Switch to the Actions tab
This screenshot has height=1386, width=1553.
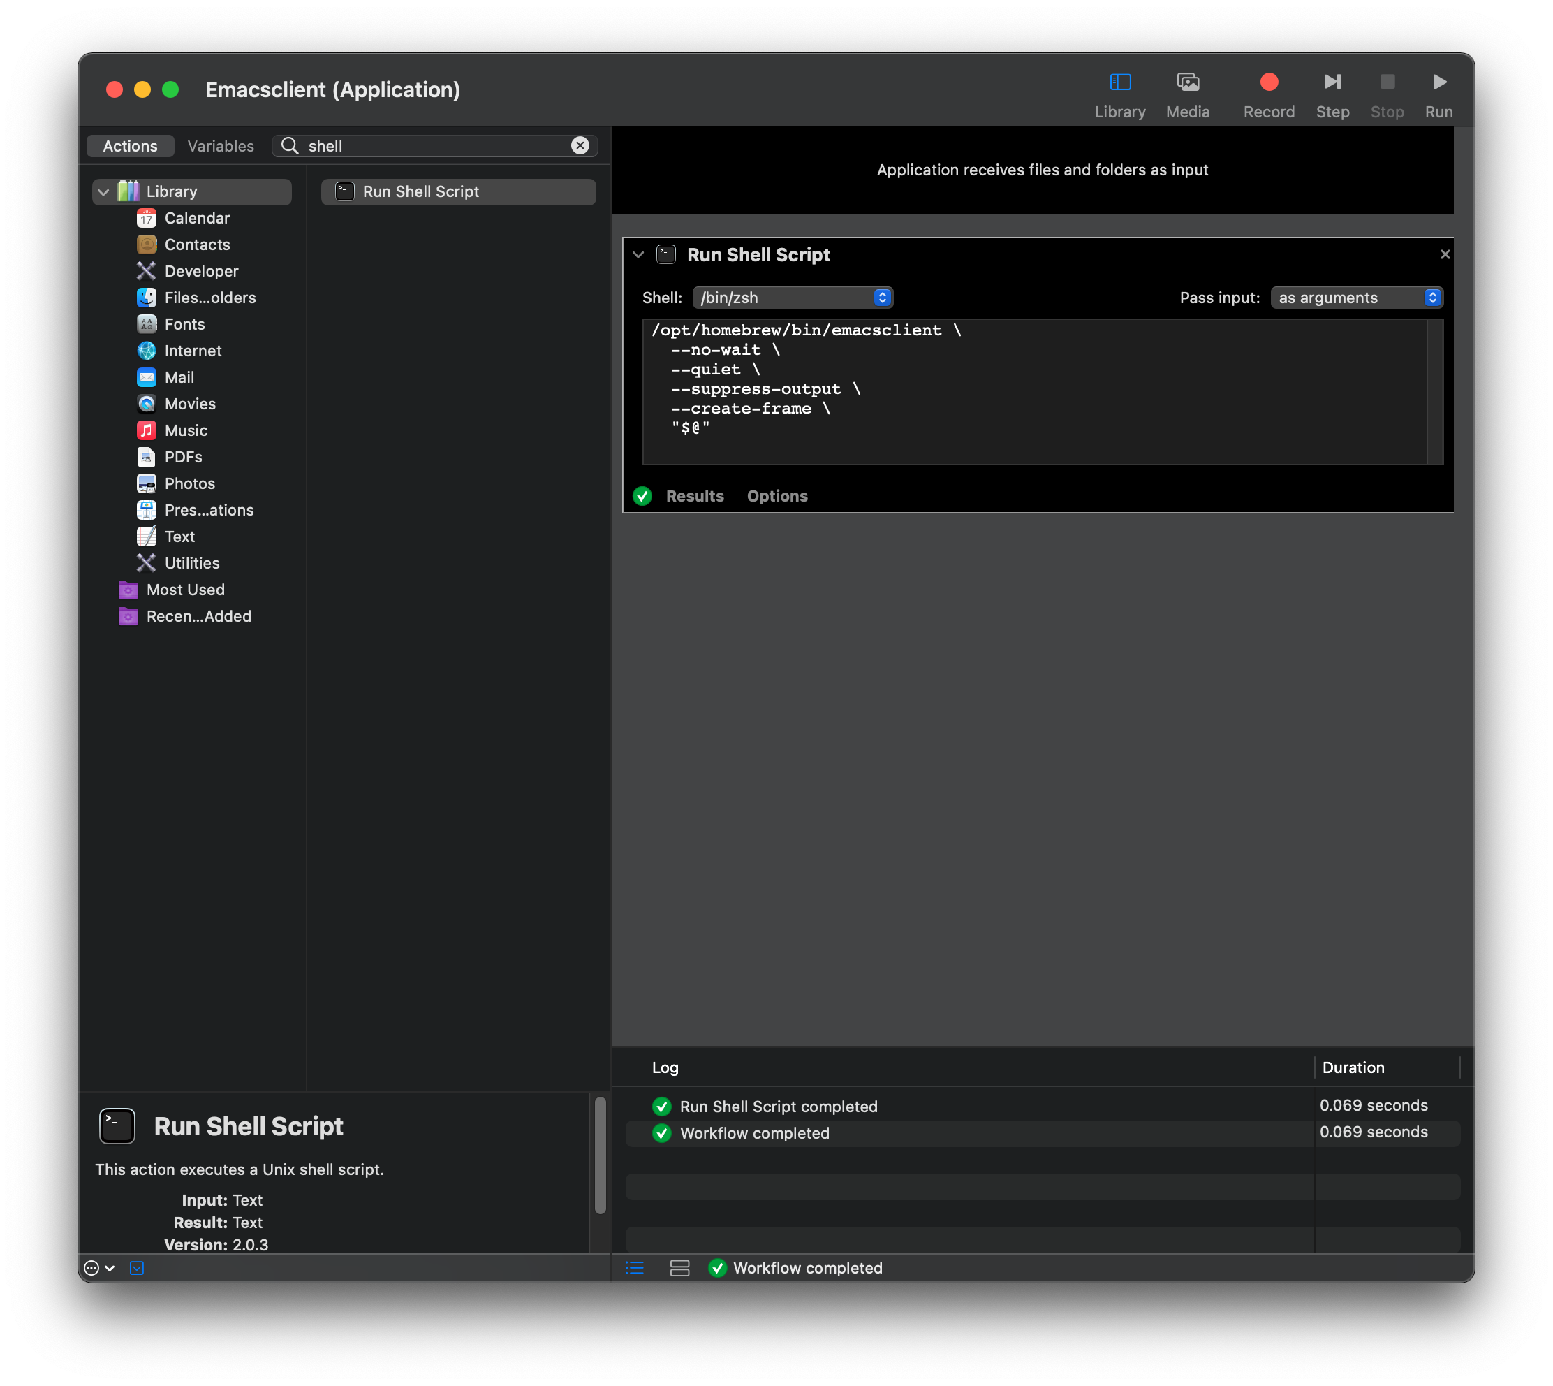(130, 145)
